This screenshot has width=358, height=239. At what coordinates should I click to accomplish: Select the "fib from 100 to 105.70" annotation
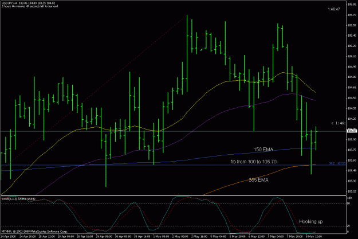[253, 162]
